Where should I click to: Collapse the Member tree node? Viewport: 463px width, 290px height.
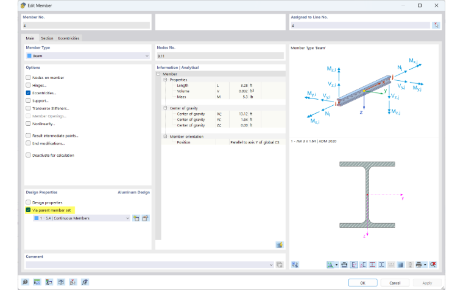158,74
